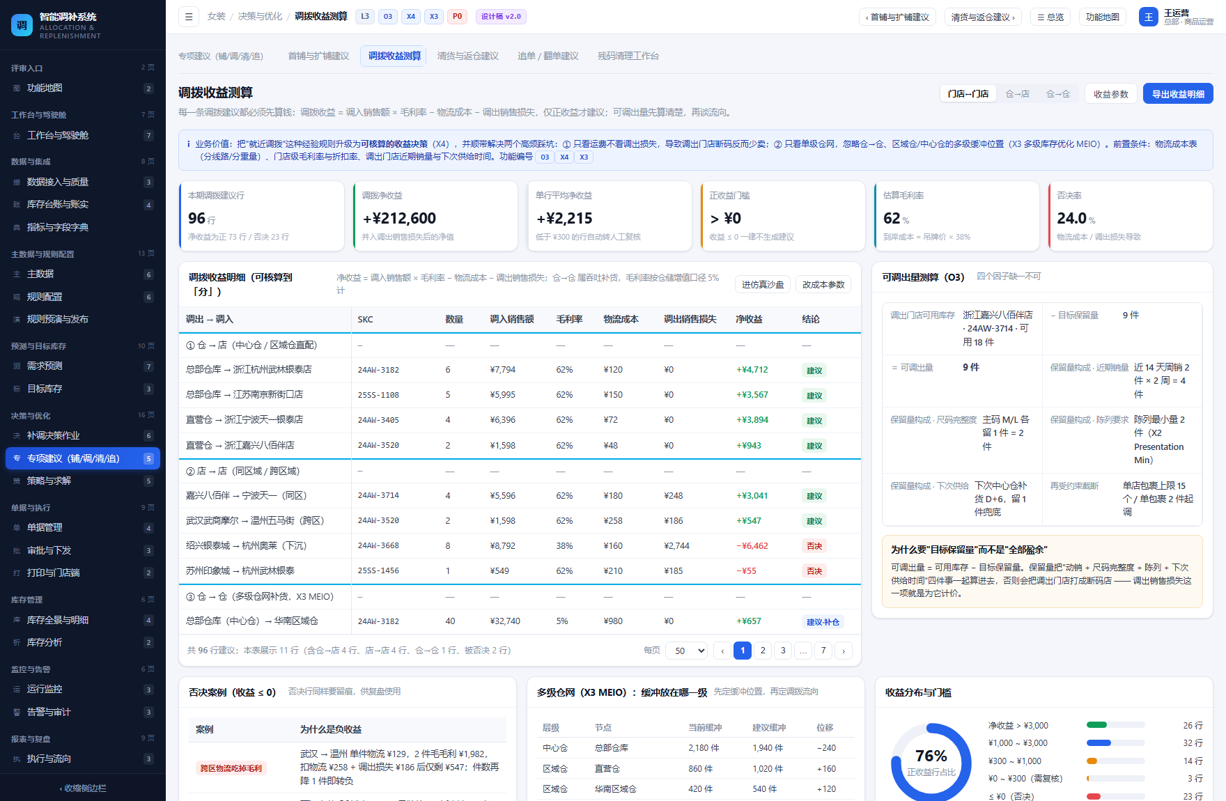Switch to 清货与返仓建议 tab
This screenshot has height=801, width=1226.
tap(467, 56)
